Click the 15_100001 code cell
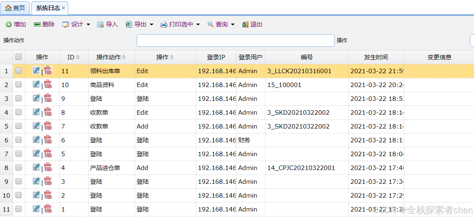Screen dimensions: 474x218 point(307,85)
